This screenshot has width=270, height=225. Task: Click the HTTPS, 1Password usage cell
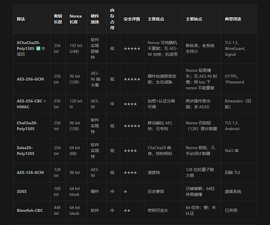point(234,79)
